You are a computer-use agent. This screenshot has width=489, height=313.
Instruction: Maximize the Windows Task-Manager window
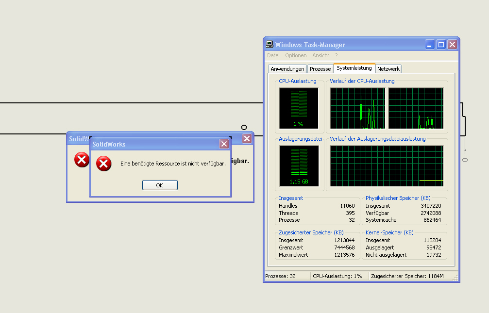pyautogui.click(x=441, y=45)
